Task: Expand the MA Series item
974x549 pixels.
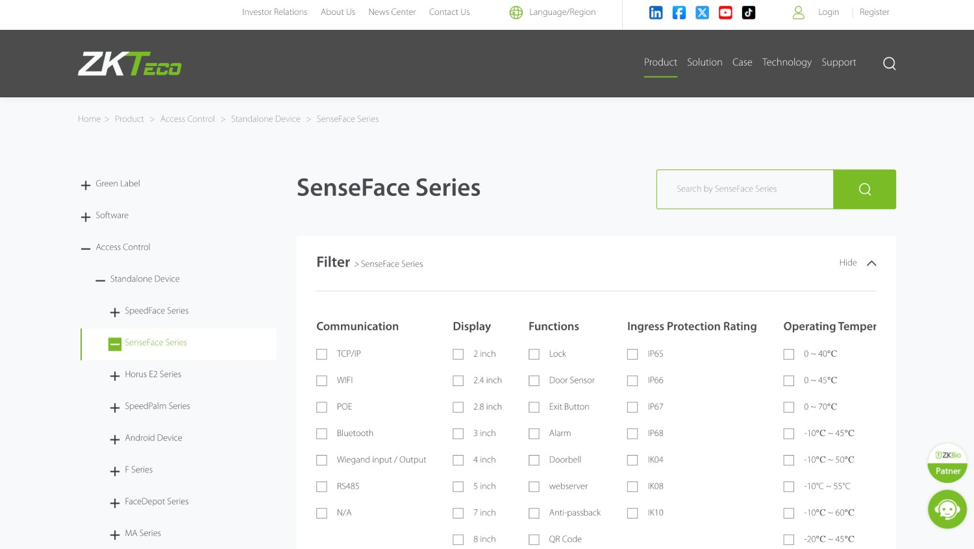Action: [115, 535]
